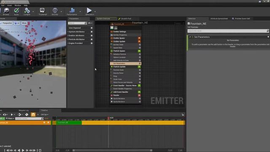Image resolution: width=270 pixels, height=152 pixels.
Task: Add a module to Emitter Update
Action: click(139, 41)
